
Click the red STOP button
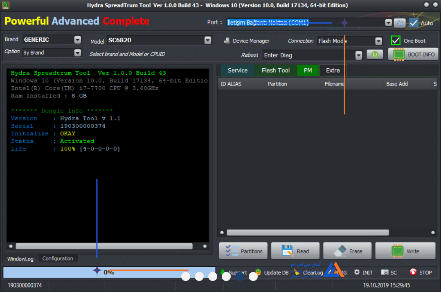coord(421,272)
